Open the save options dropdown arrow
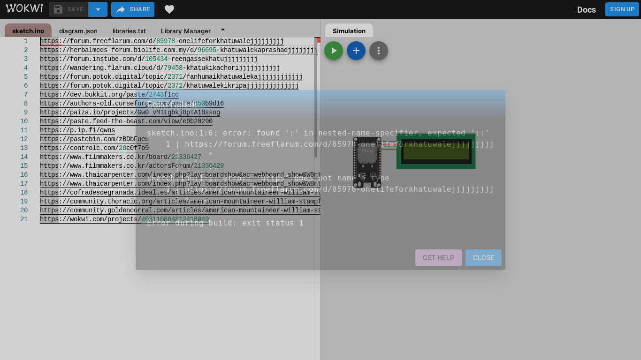641x360 pixels. pos(98,9)
